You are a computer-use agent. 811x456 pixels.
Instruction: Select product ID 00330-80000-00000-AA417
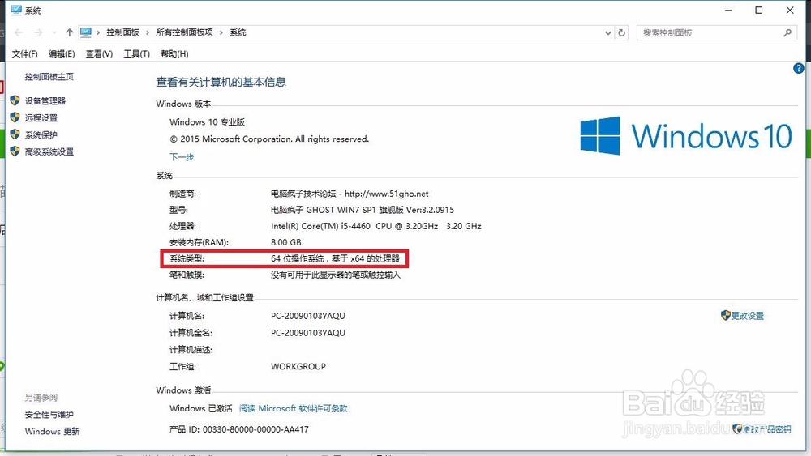pyautogui.click(x=255, y=429)
